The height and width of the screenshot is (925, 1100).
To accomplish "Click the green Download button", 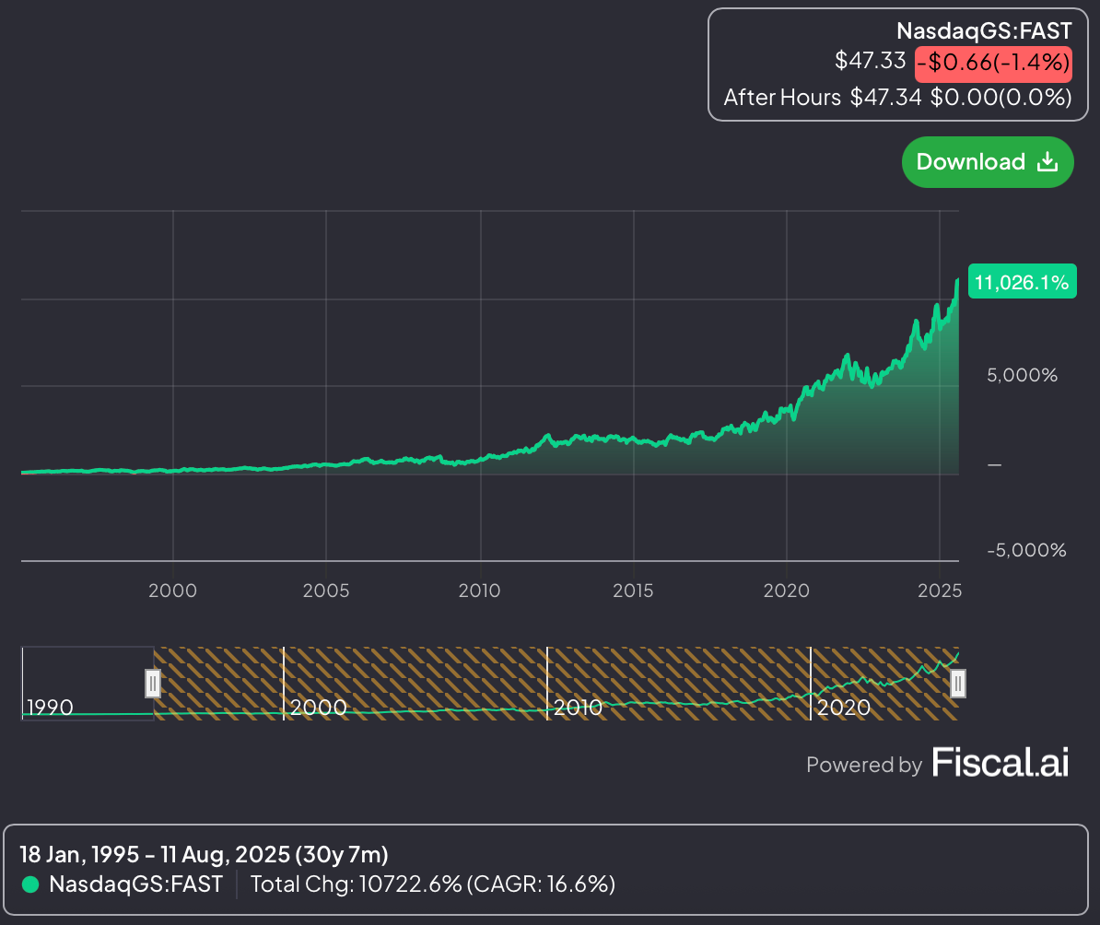I will click(987, 162).
